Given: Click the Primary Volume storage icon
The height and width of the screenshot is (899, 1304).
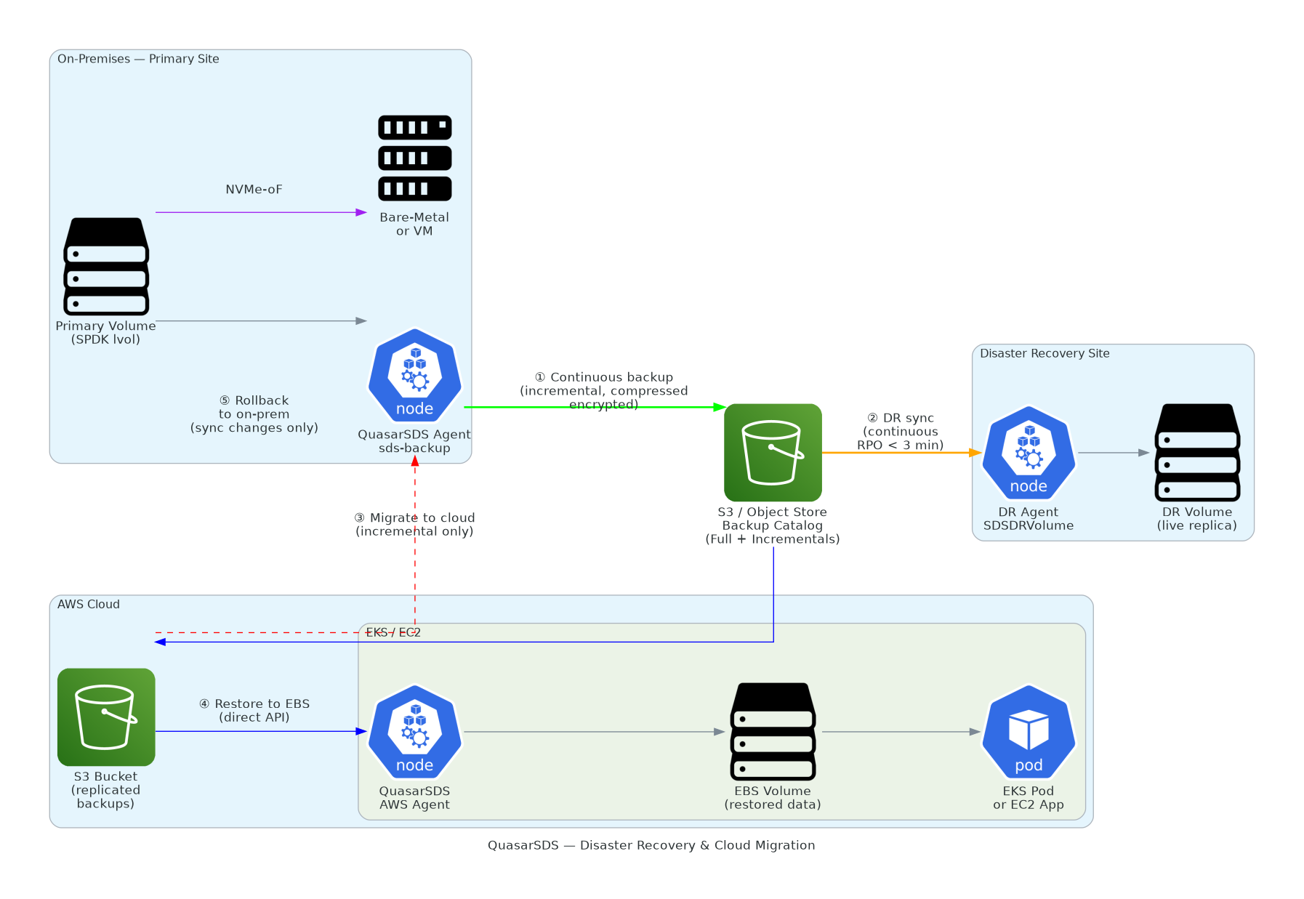Looking at the screenshot, I should pos(106,266).
